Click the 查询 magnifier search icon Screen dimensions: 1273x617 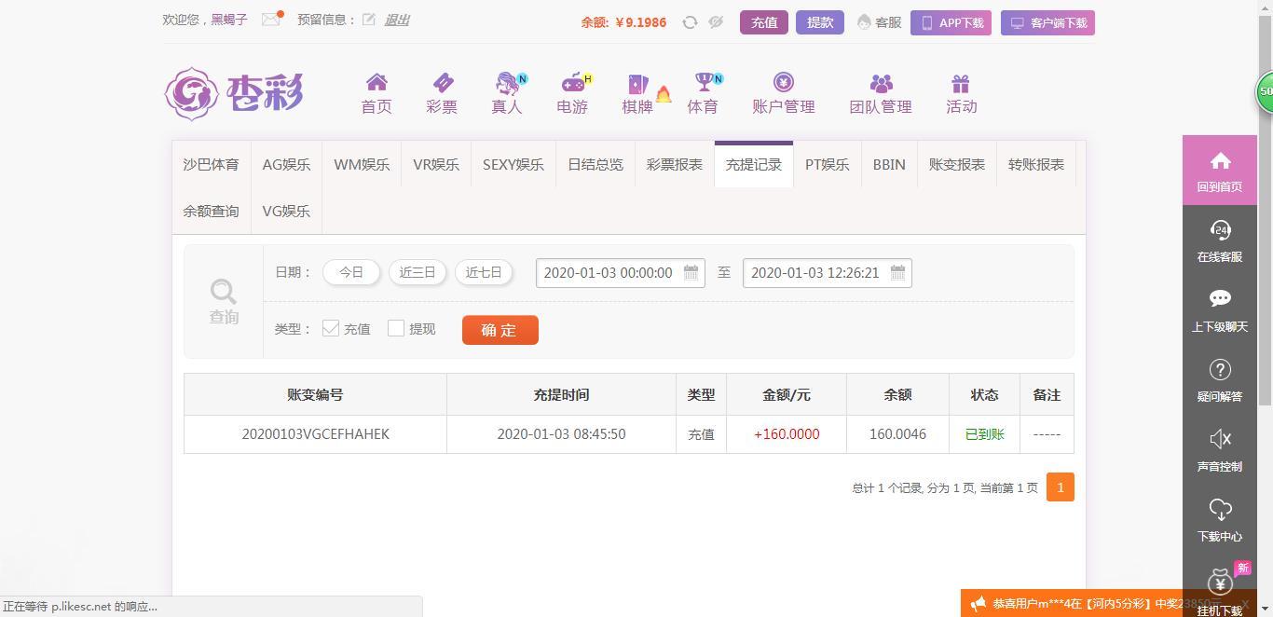pos(224,293)
